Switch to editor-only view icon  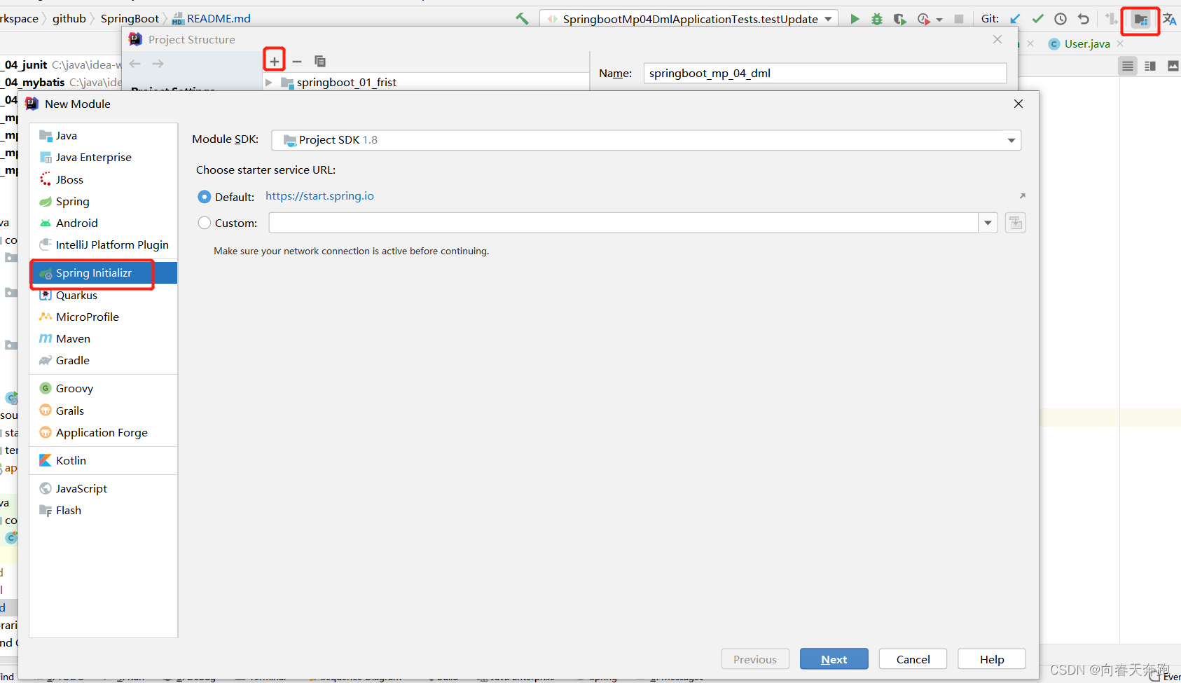(x=1128, y=66)
